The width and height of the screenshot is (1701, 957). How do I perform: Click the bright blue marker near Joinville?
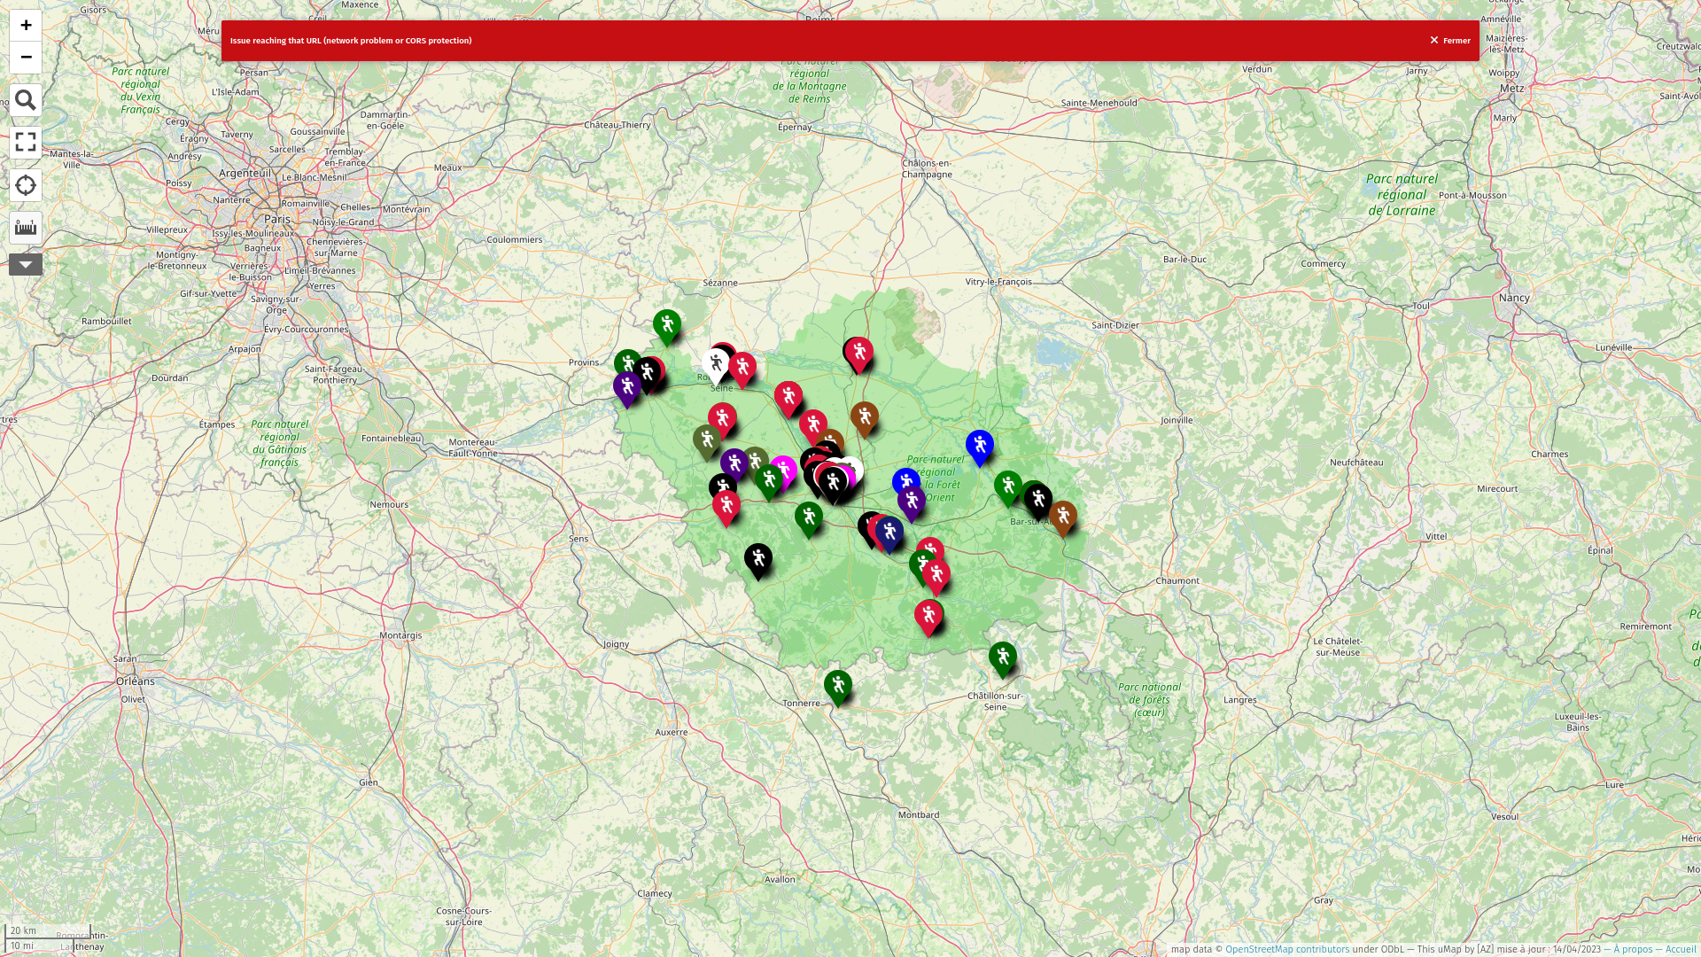(979, 445)
